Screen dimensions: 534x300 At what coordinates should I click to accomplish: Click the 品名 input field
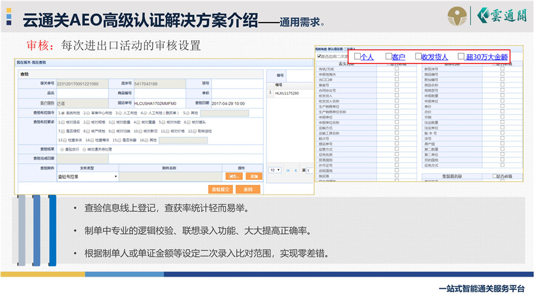pos(82,93)
